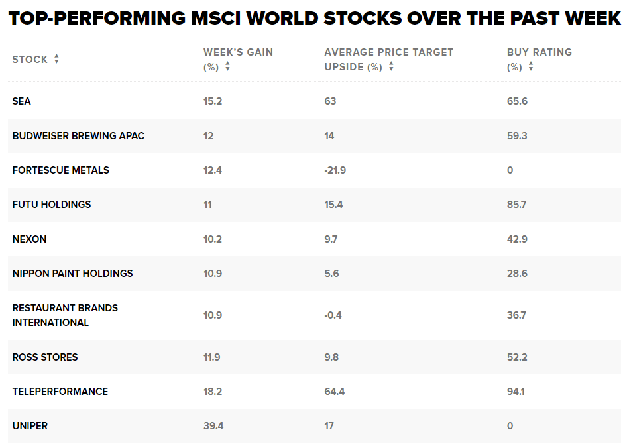Select Futu Holdings in the table
The width and height of the screenshot is (627, 446).
tap(52, 205)
